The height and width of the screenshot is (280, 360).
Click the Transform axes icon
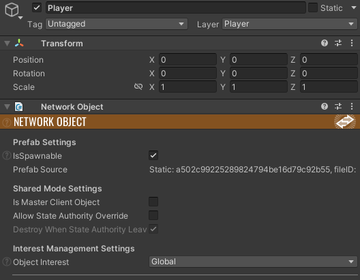coord(19,43)
